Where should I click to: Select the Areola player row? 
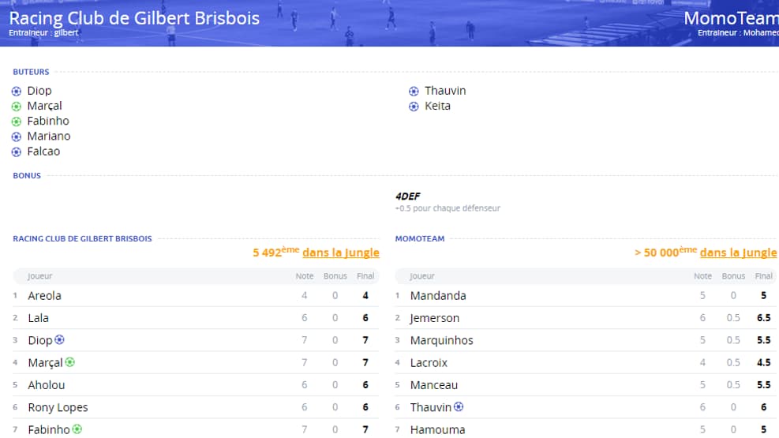196,295
